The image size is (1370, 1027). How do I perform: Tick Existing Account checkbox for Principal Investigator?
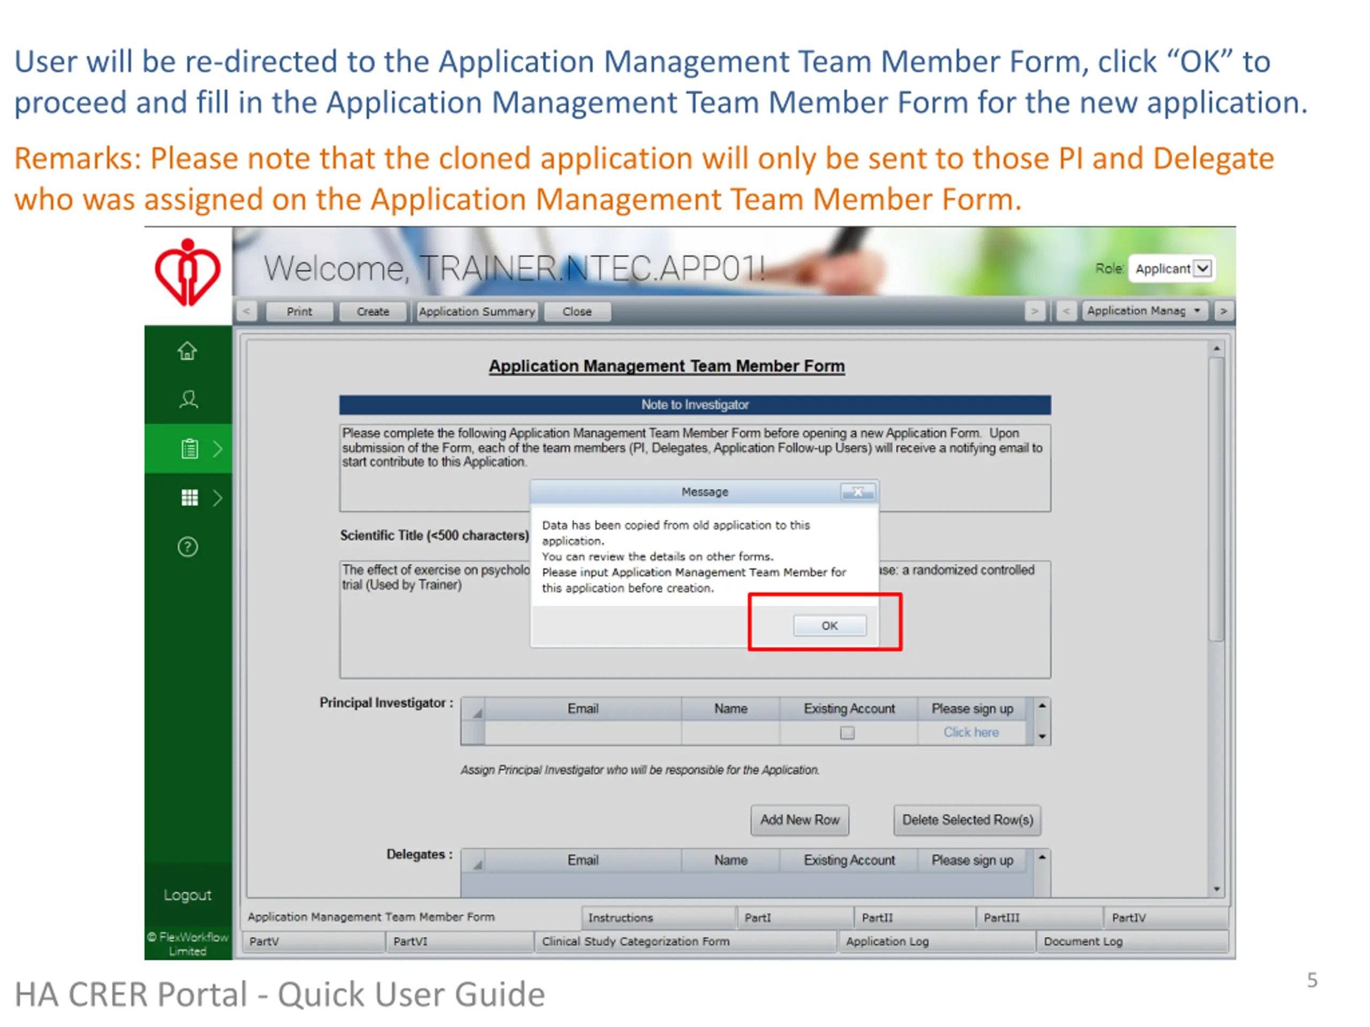pyautogui.click(x=847, y=733)
